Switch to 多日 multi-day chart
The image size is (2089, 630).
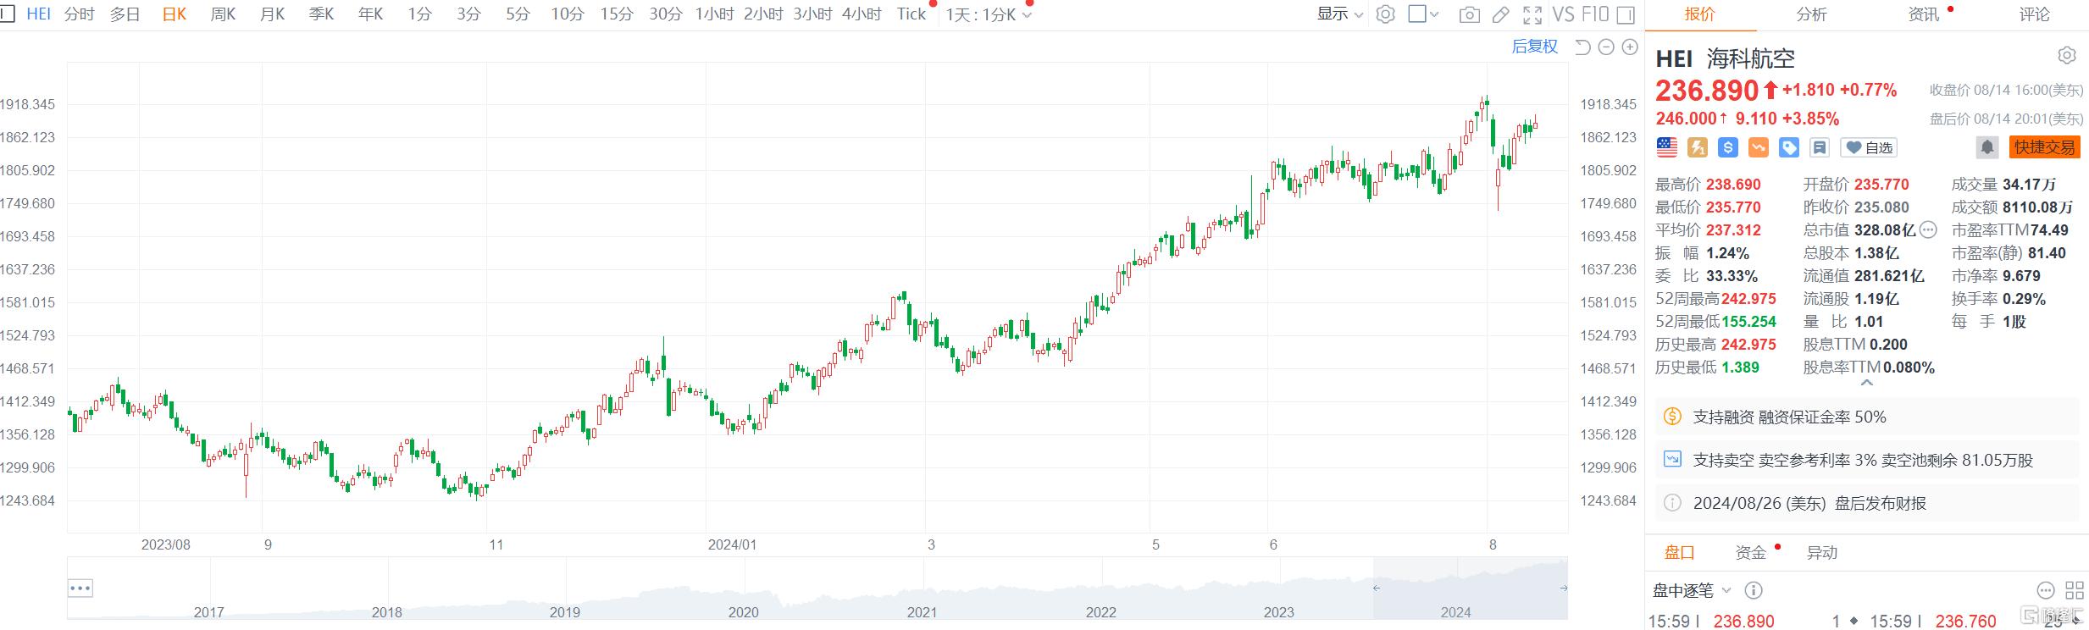point(125,14)
